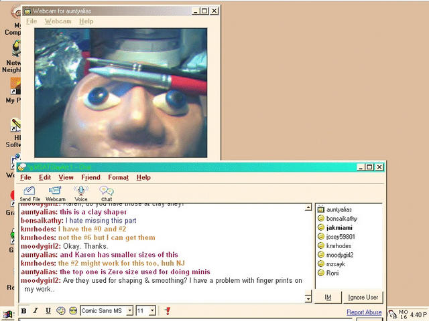429x321 pixels.
Task: Select mzsayk in the user list
Action: click(x=336, y=264)
